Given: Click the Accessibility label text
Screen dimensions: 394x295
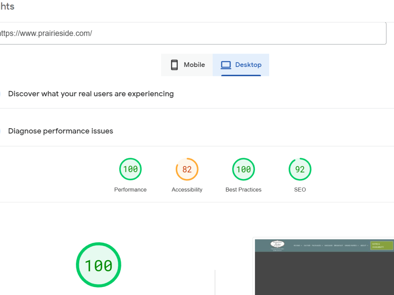Looking at the screenshot, I should (x=187, y=190).
